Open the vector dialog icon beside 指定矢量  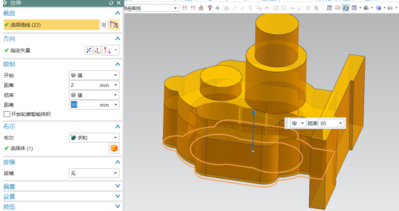[97, 50]
